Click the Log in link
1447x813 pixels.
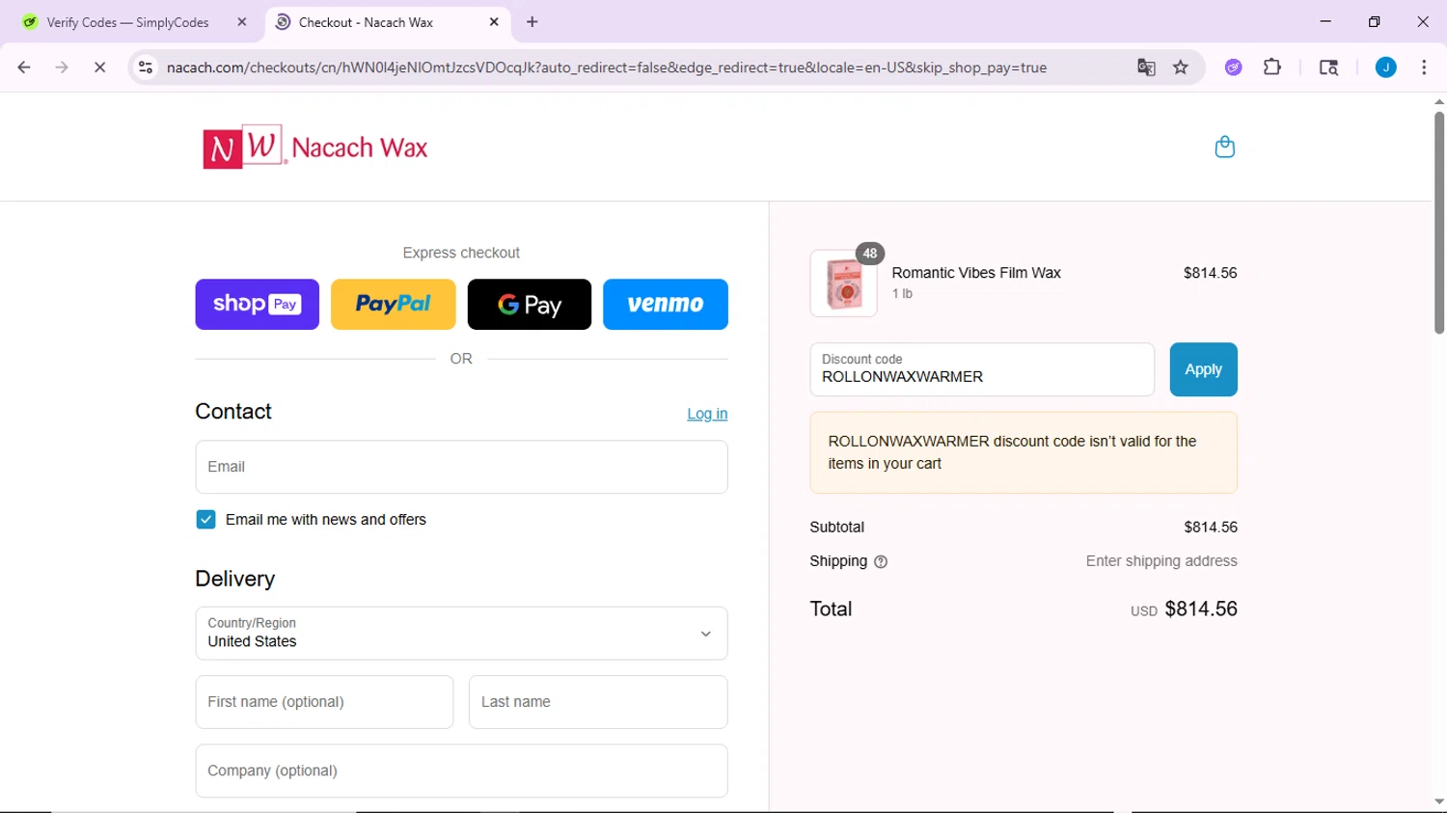(x=707, y=414)
